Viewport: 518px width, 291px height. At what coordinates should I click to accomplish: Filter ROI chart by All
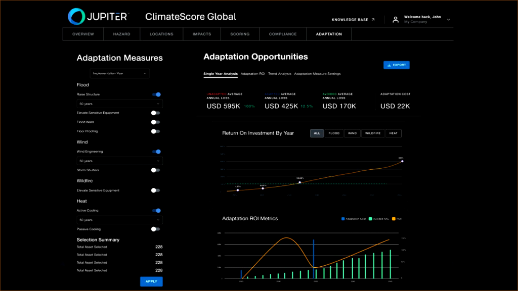click(x=317, y=133)
